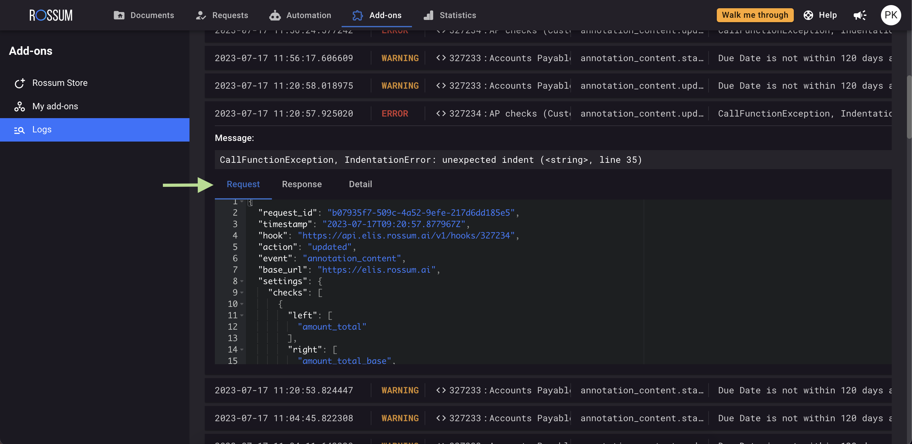Open hook 327234 AP checks link

[x=503, y=114]
